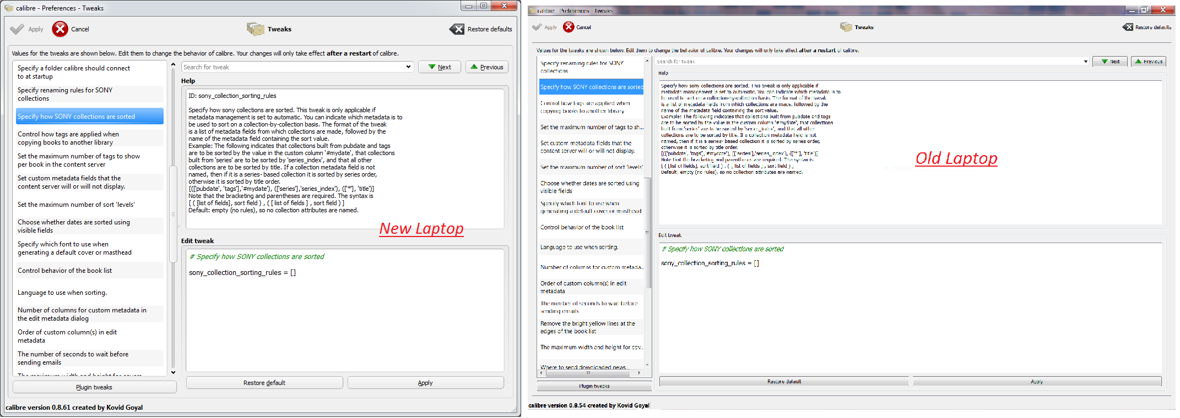Click Restore defaults in the left window toolbar
1180x418 pixels.
coord(481,29)
